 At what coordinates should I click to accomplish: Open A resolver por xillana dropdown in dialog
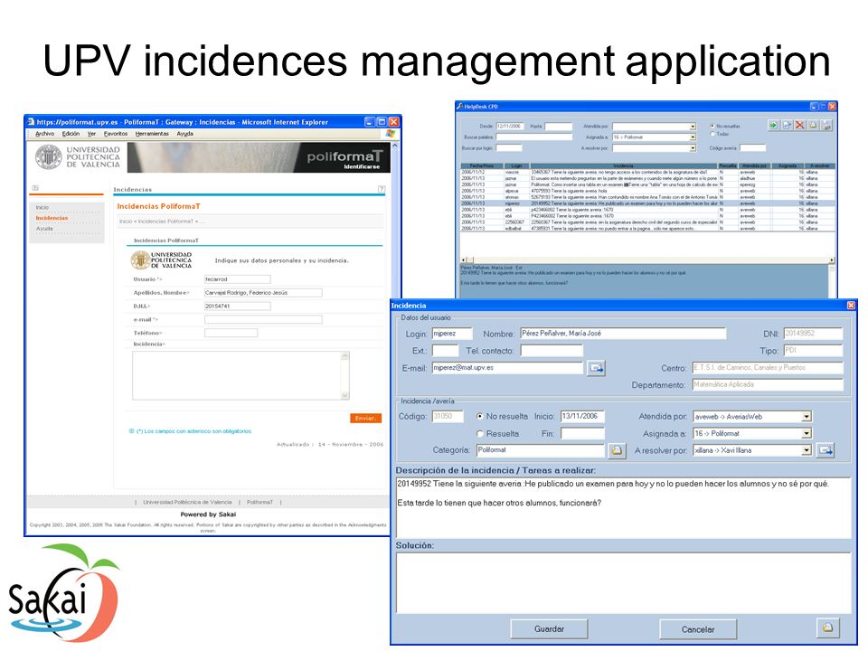coord(807,450)
